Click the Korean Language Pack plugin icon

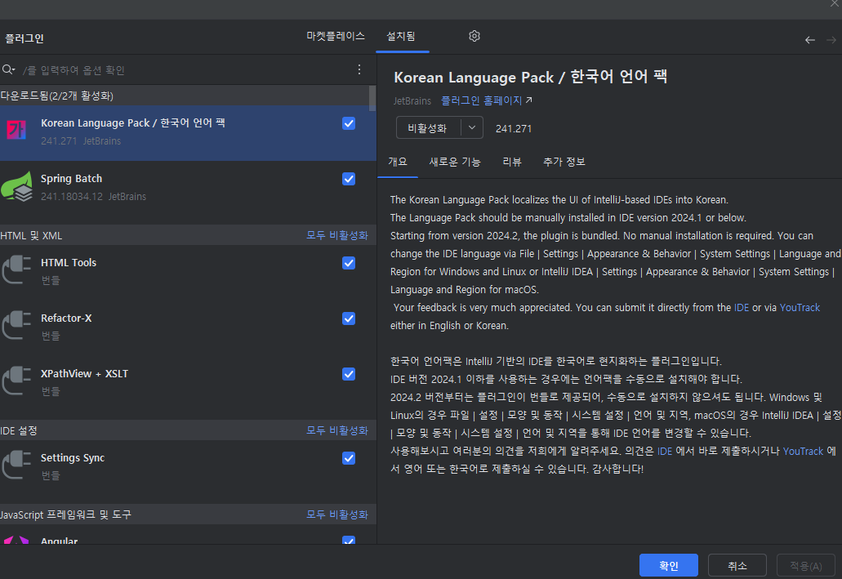click(x=16, y=130)
